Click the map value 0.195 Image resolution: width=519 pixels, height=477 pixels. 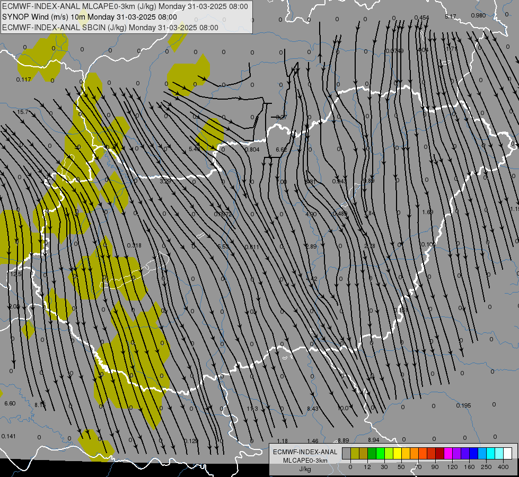[463, 405]
